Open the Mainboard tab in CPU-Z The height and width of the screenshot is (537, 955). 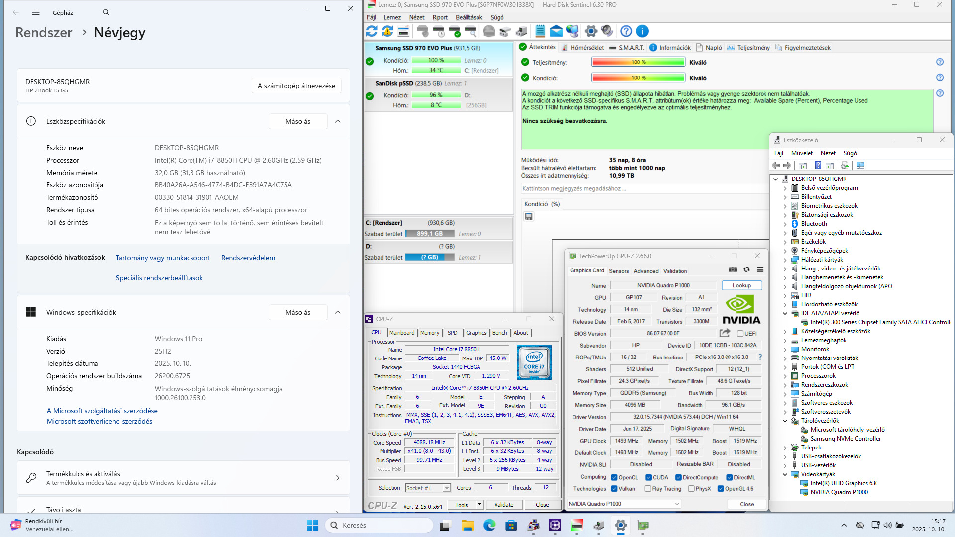click(401, 333)
